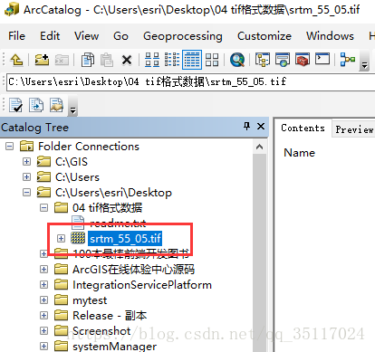The height and width of the screenshot is (352, 375).
Task: Open the File menu
Action: click(17, 36)
